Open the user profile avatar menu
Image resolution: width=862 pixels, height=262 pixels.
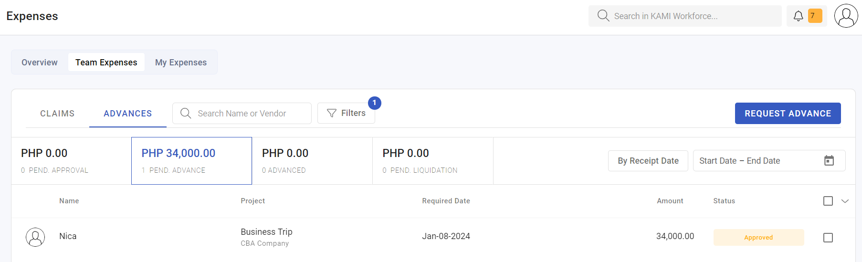point(846,16)
